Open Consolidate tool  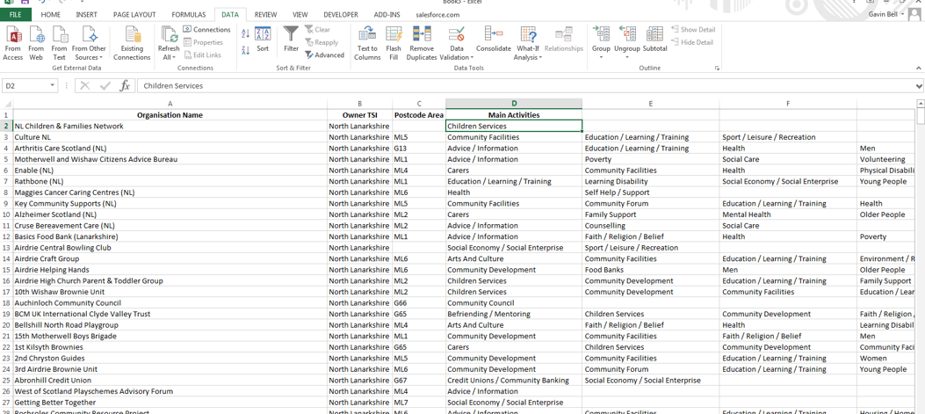coord(493,40)
